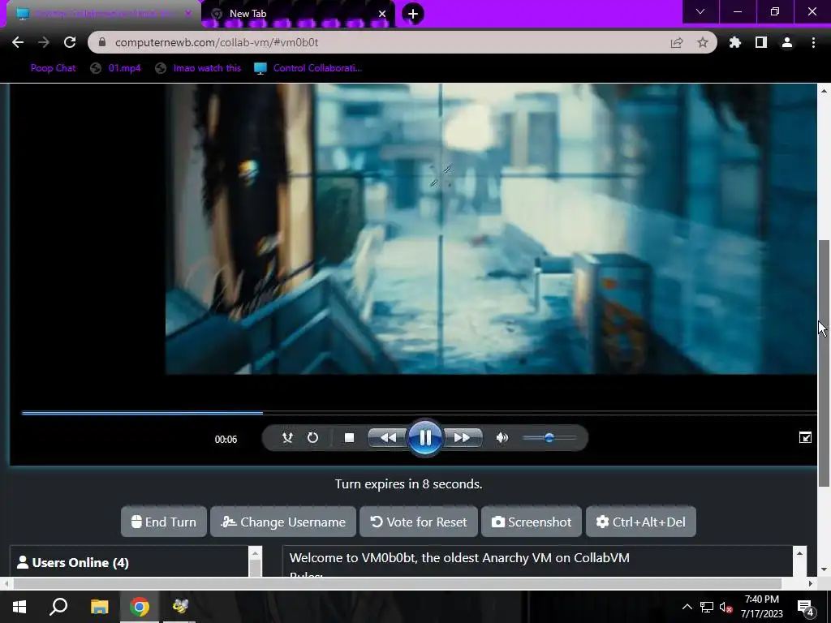Share this page icon in address bar
The image size is (831, 623).
click(676, 42)
